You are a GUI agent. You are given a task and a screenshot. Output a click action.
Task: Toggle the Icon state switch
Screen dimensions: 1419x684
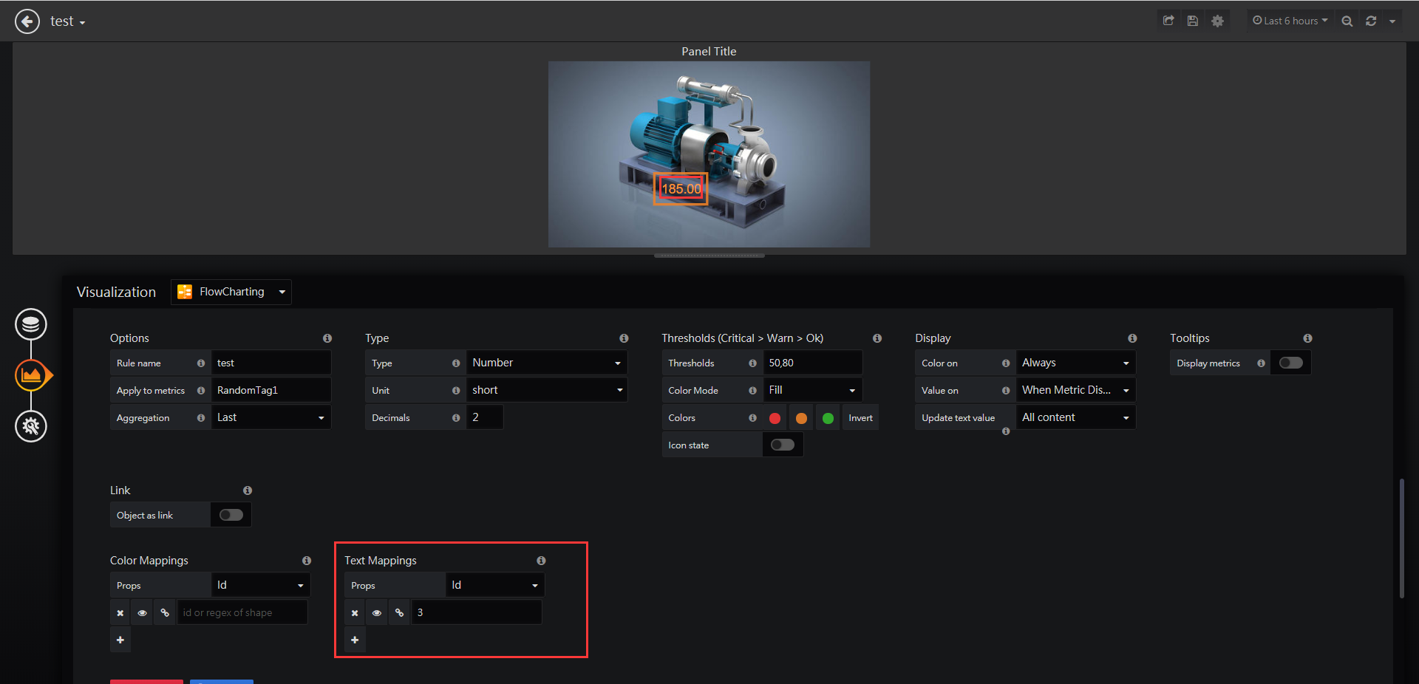click(x=783, y=445)
